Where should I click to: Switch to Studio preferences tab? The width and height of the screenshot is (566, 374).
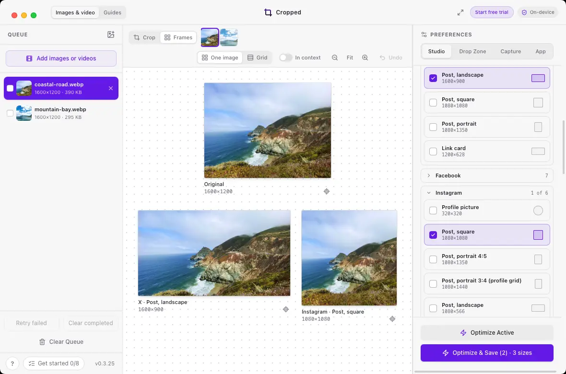[x=436, y=51]
